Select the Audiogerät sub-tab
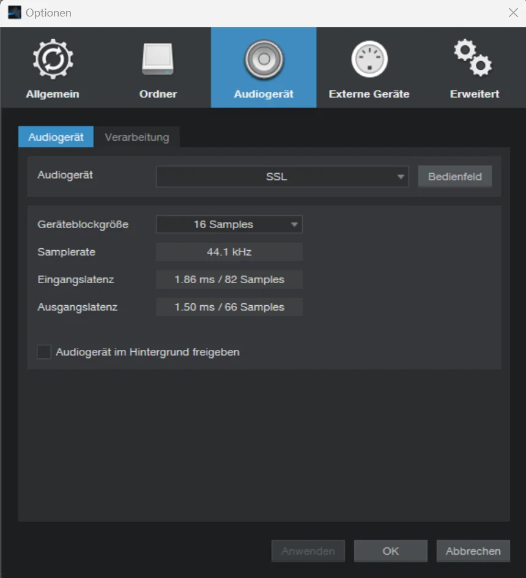Image resolution: width=526 pixels, height=578 pixels. click(56, 137)
